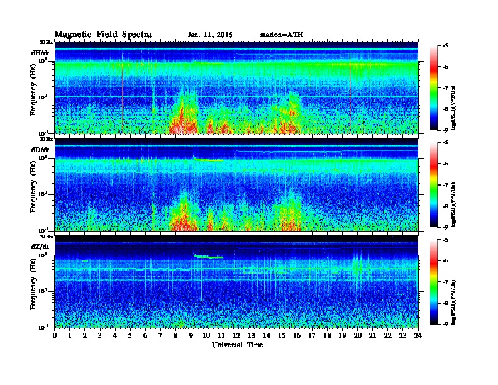Click the dH/dt panel label
The image size is (498, 385).
click(x=40, y=53)
